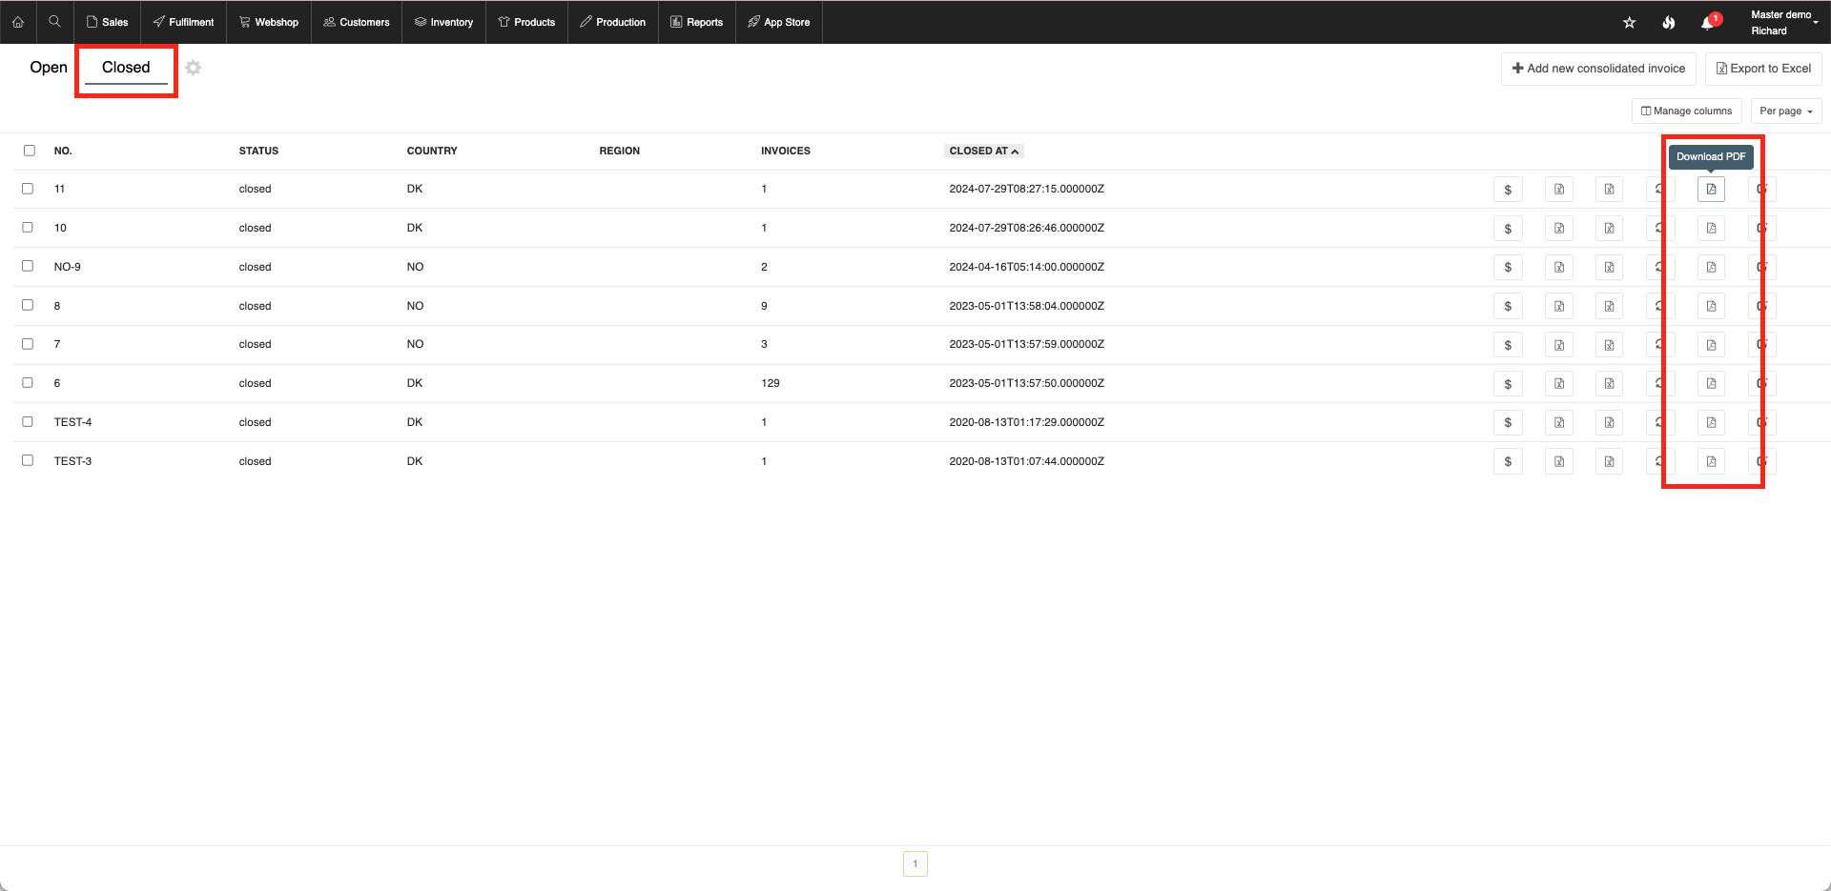Viewport: 1831px width, 891px height.
Task: Click the dollar icon for invoice 6
Action: point(1508,384)
